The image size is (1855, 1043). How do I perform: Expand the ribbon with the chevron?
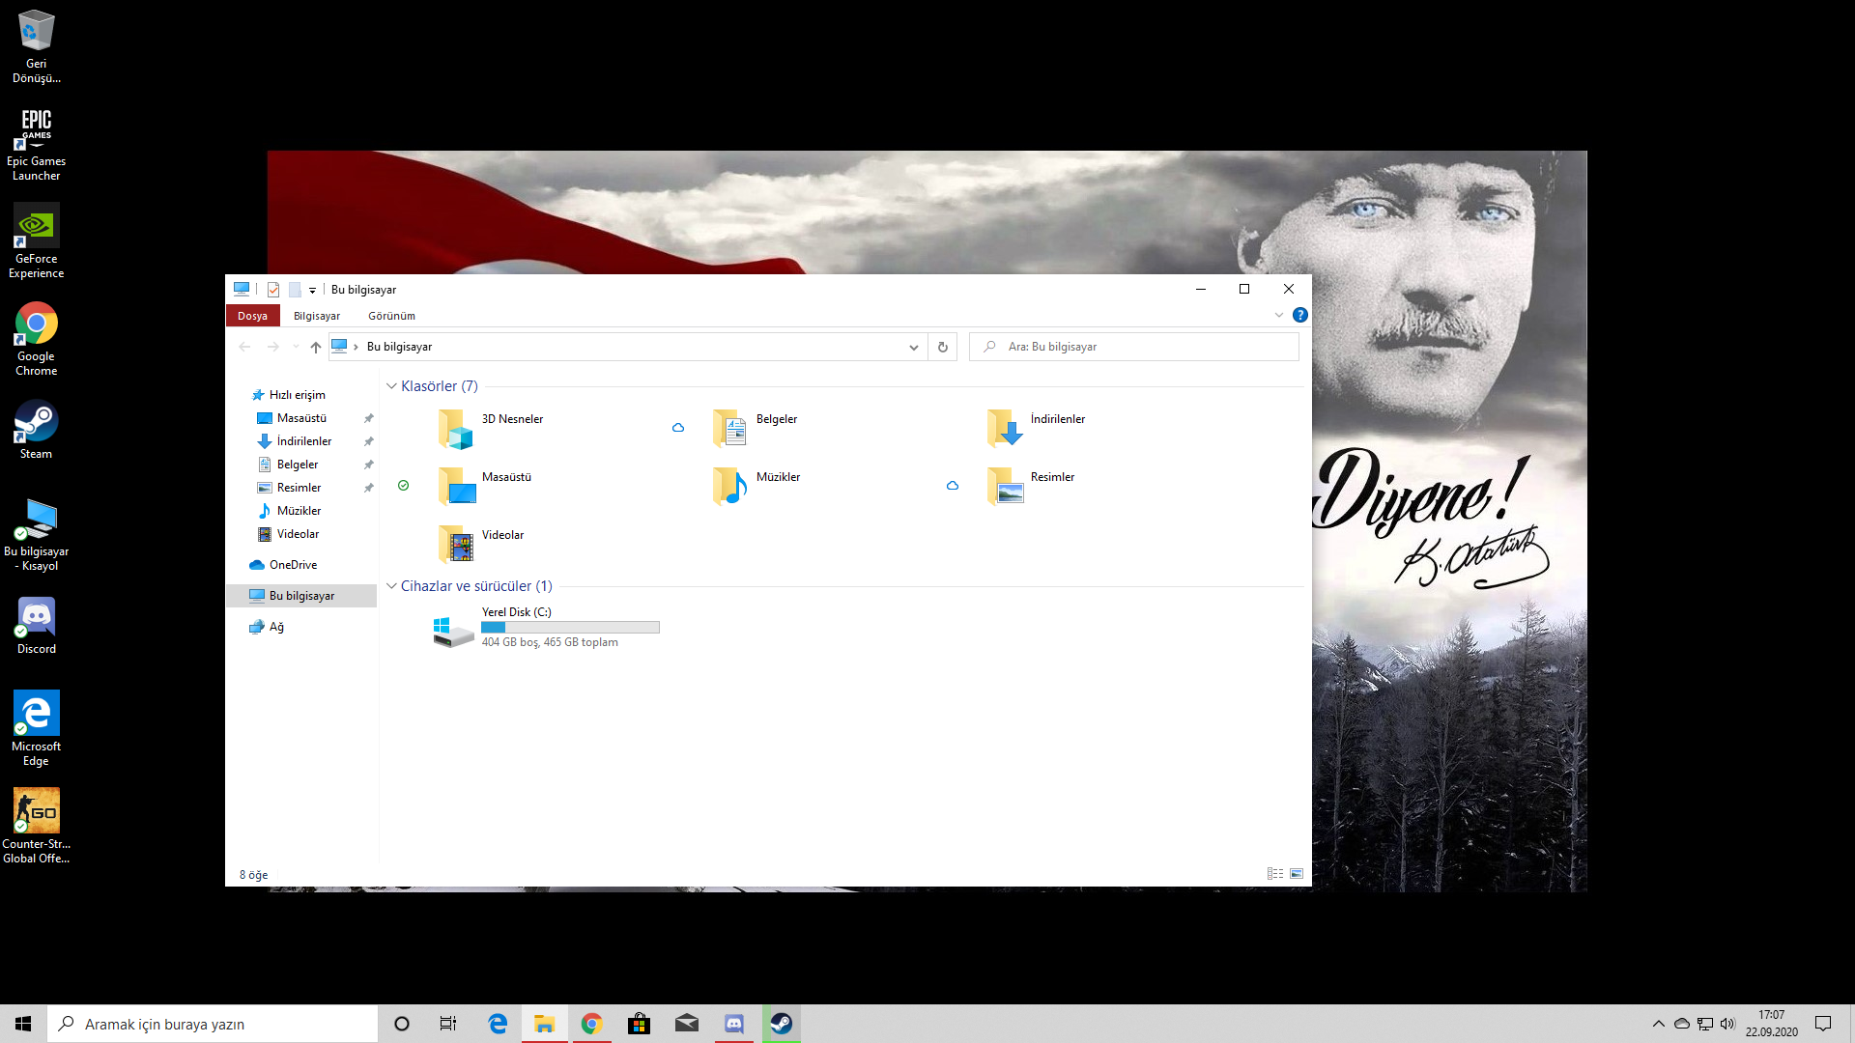[x=1279, y=315]
